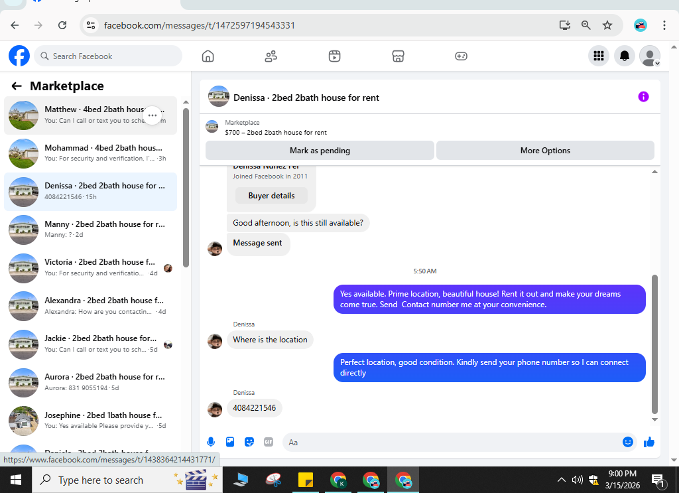
Task: Click 'Good afternoon, is this still available?' message
Action: tap(298, 223)
